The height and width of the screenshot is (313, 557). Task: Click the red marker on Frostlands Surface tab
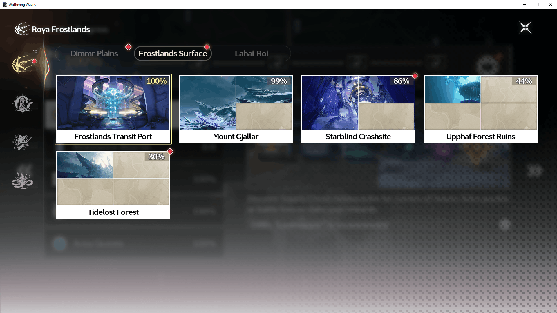tap(207, 47)
